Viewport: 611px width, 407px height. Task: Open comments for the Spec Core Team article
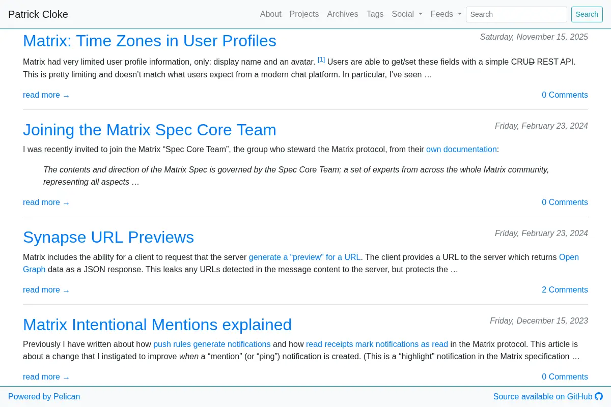coord(565,202)
